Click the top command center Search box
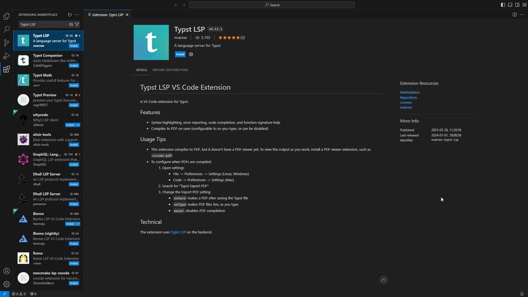 pos(272,5)
